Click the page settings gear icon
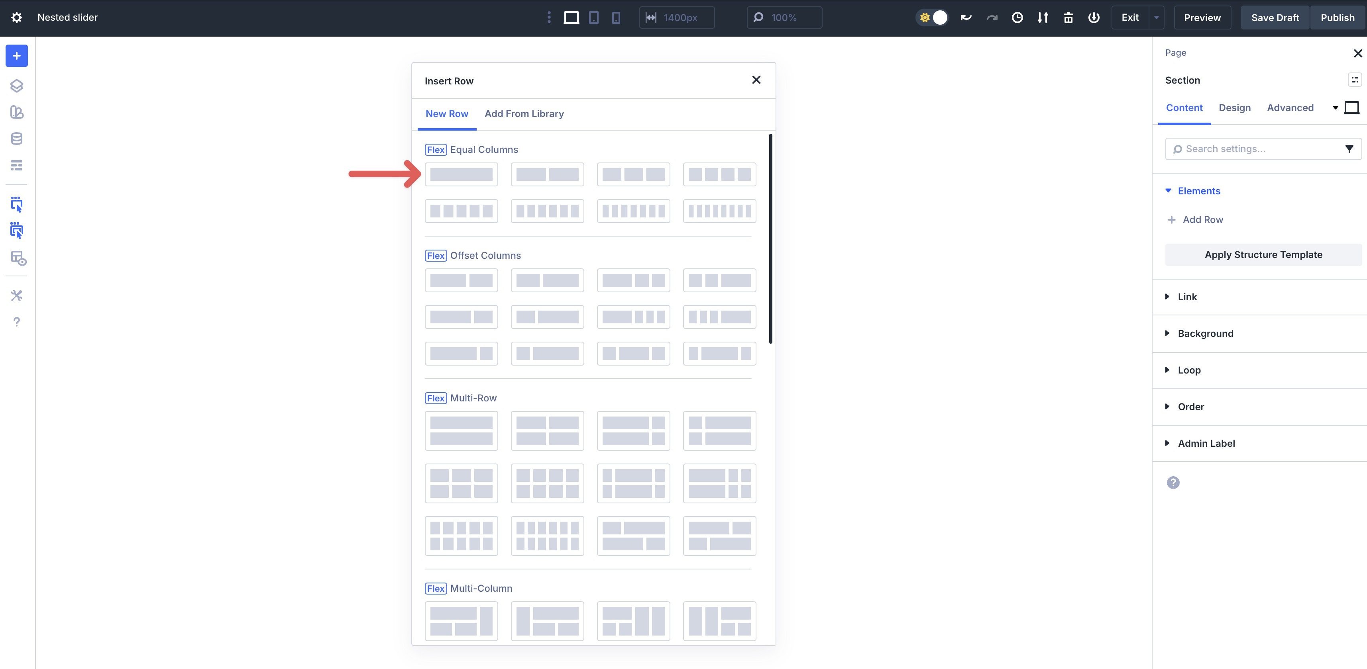1367x669 pixels. (x=16, y=18)
